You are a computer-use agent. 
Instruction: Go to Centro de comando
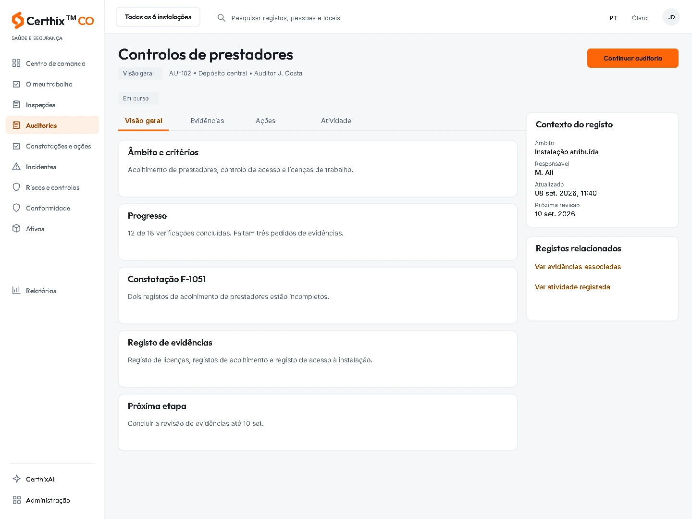tap(52, 63)
